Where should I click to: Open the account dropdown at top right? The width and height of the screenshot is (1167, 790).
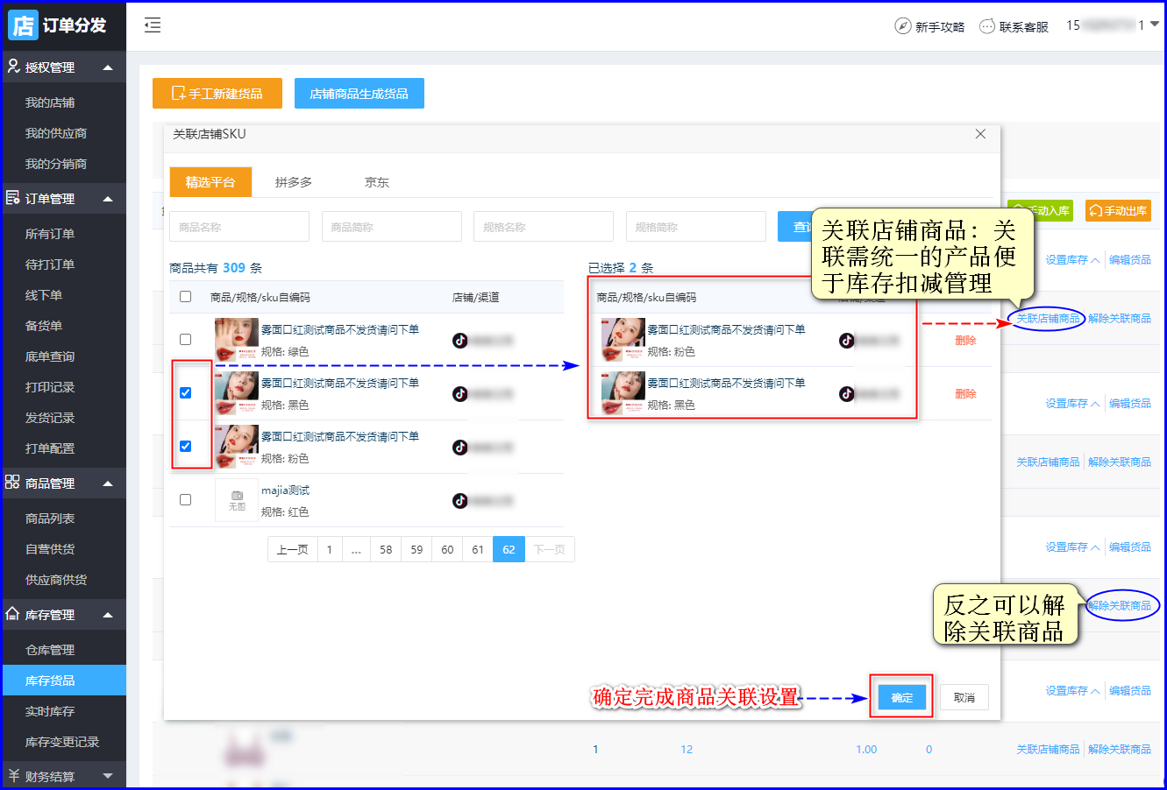point(1155,25)
